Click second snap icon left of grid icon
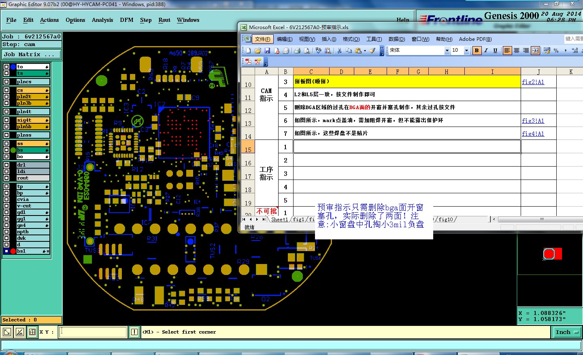Screen dimensions: 583x355 [x=19, y=332]
